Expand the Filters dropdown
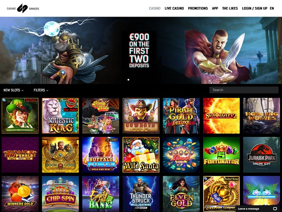Viewport: 282px width, 212px height. pyautogui.click(x=41, y=90)
